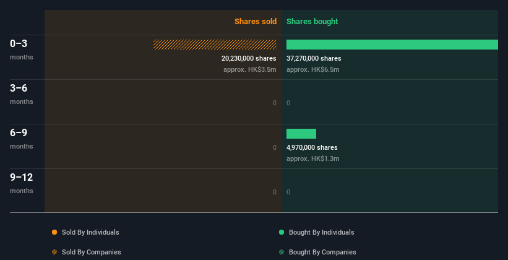The image size is (508, 260).
Task: Click the bought zero value in 9–12 months row
Action: pyautogui.click(x=288, y=193)
